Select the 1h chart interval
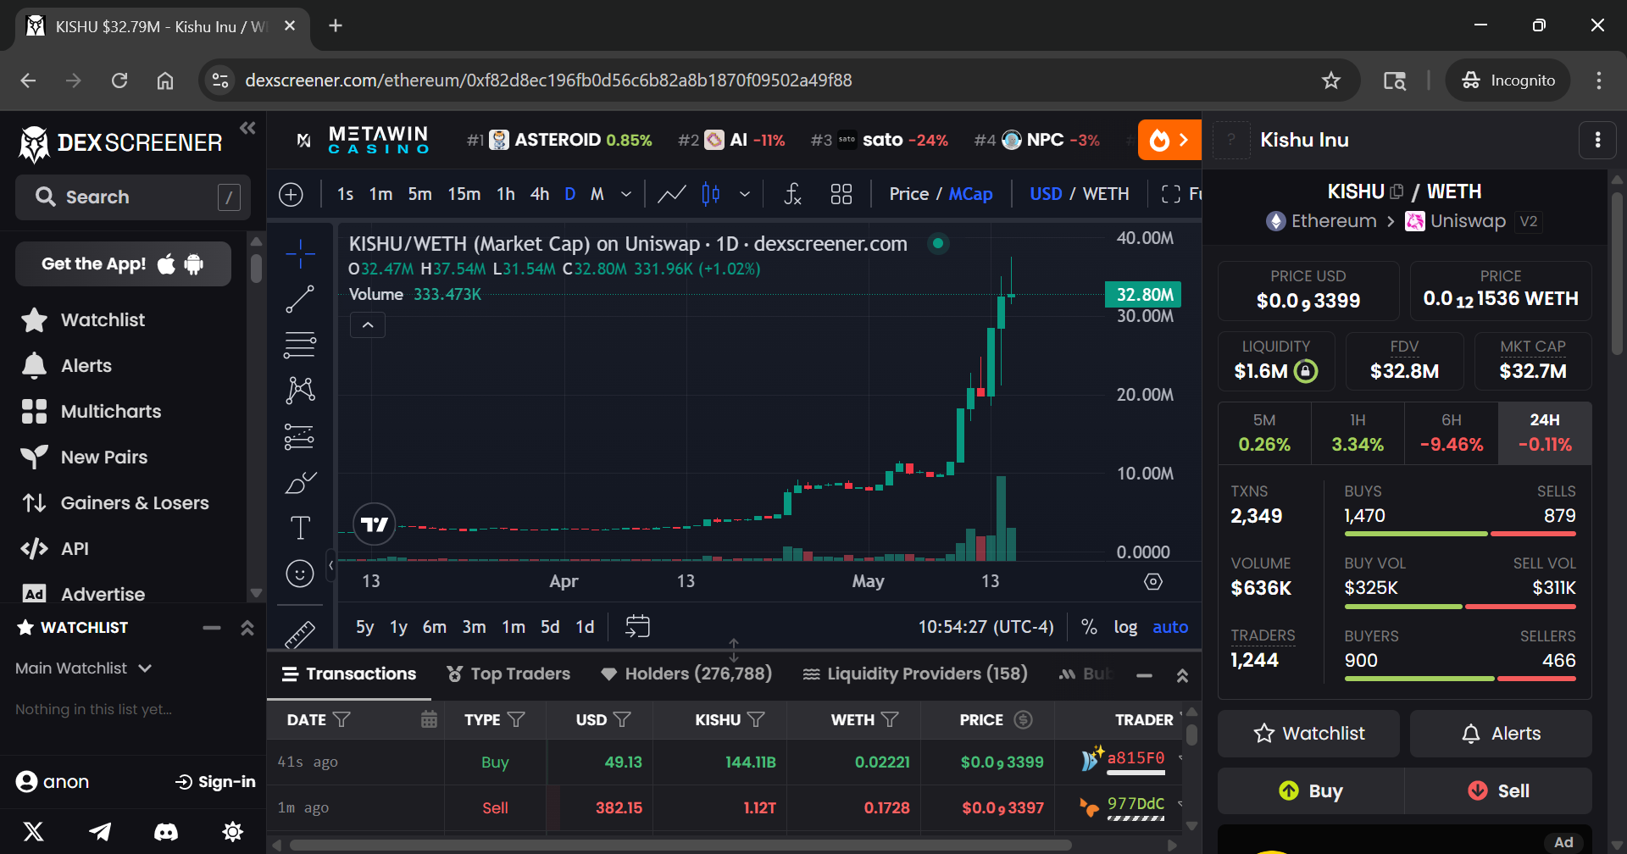The height and width of the screenshot is (854, 1627). click(506, 194)
